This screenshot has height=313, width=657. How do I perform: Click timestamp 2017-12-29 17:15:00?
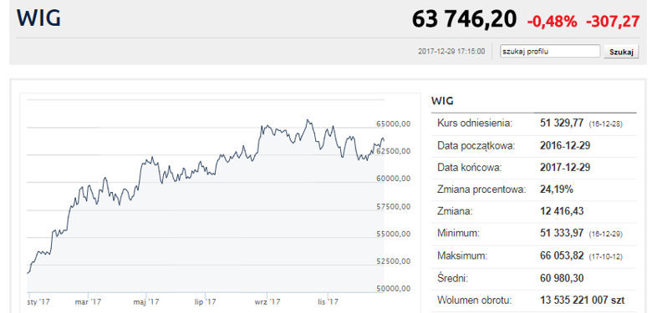[451, 52]
